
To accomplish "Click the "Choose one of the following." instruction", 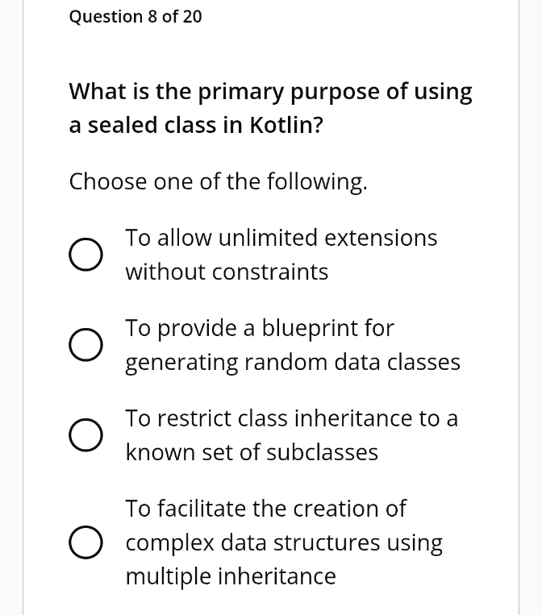I will (x=219, y=182).
